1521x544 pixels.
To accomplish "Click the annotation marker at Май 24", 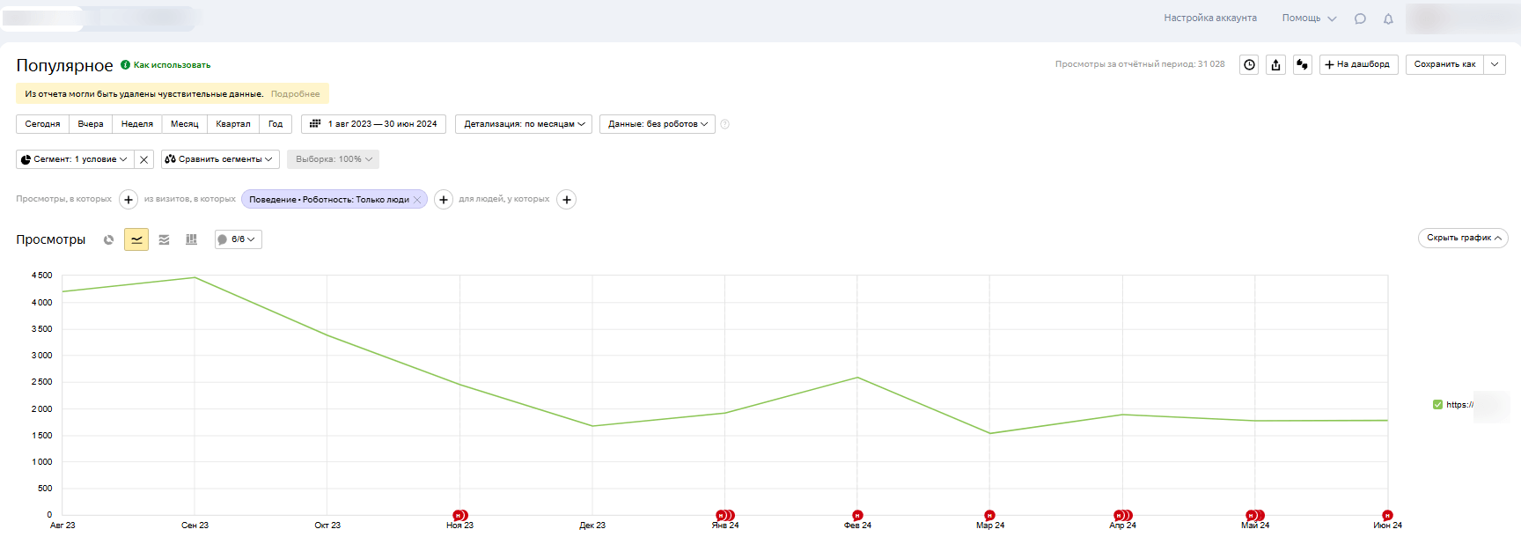I will (1253, 516).
